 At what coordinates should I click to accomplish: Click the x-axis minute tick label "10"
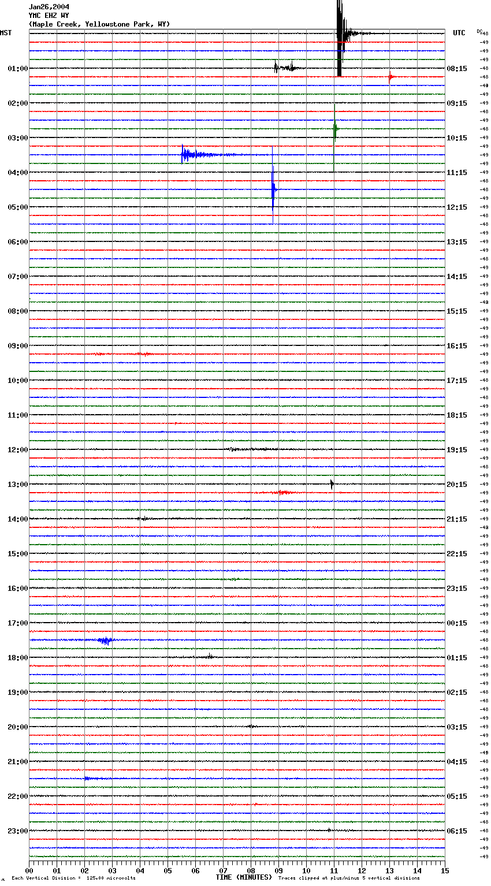click(306, 870)
